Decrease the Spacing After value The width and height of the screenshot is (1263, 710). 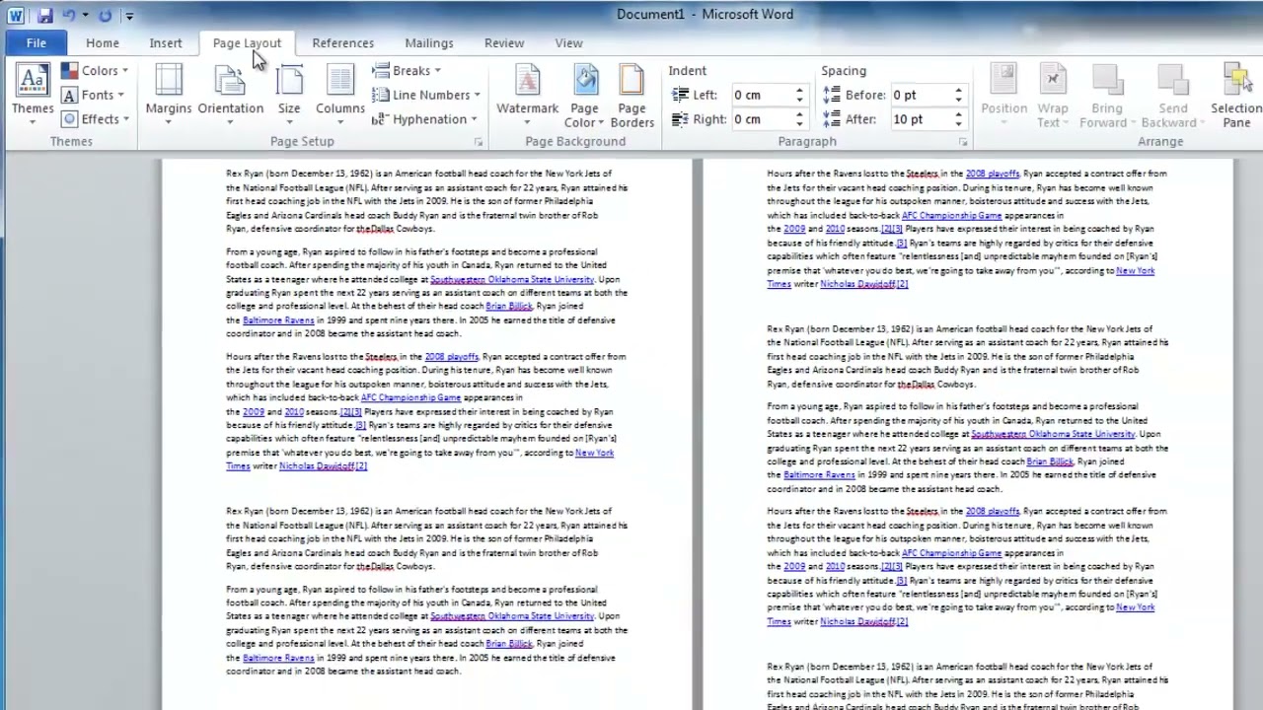[x=959, y=124]
